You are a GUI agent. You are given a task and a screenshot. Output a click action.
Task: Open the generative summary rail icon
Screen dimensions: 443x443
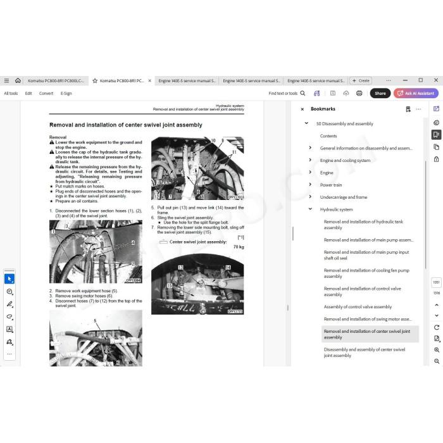coord(437,122)
